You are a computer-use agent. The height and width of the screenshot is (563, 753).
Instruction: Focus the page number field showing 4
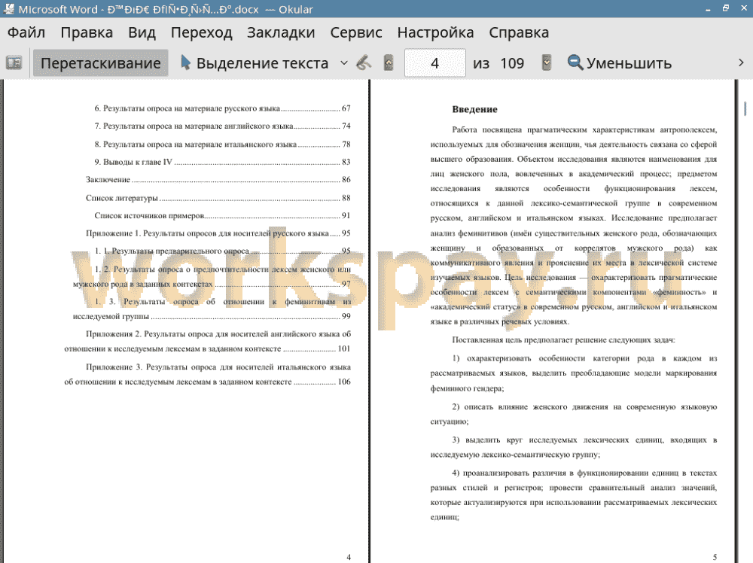coord(435,63)
